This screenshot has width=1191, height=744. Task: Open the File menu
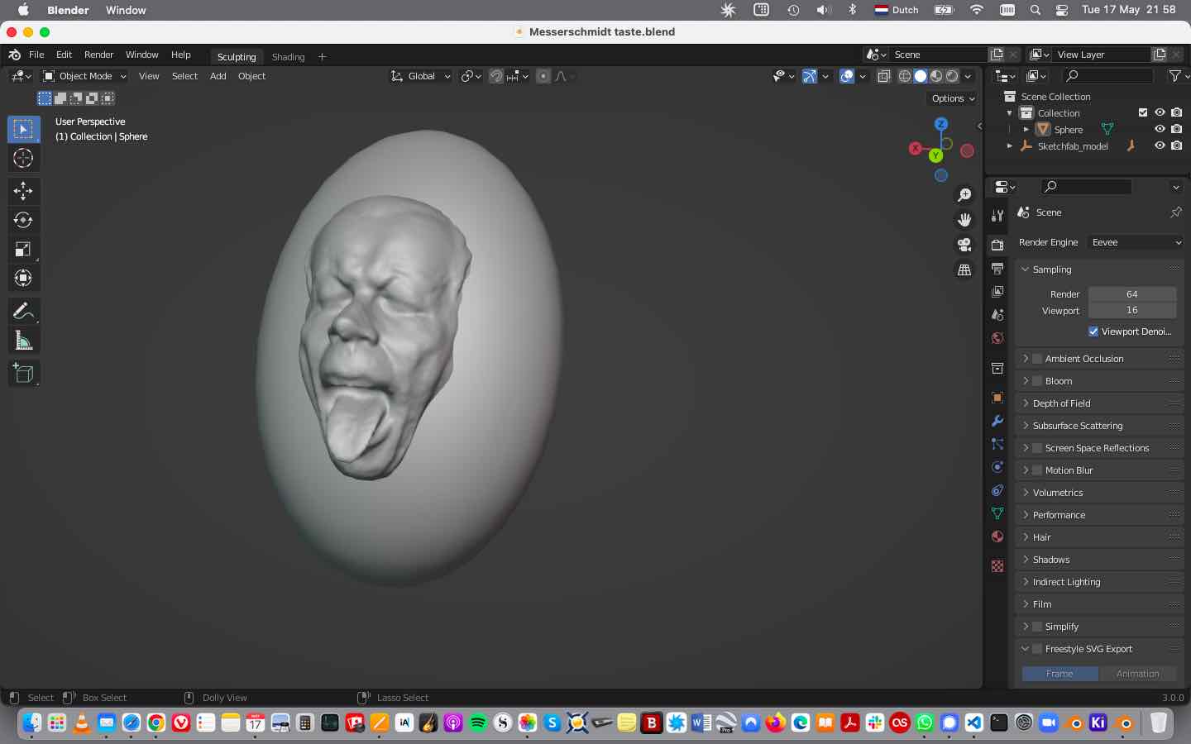(36, 55)
